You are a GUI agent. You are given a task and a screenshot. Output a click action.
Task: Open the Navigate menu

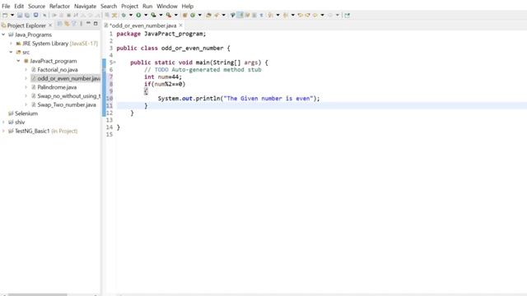[85, 6]
